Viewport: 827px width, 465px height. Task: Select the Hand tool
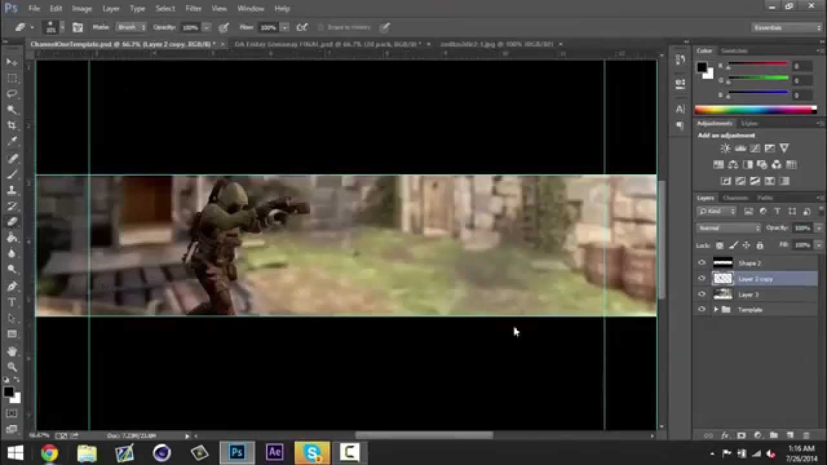pos(12,351)
